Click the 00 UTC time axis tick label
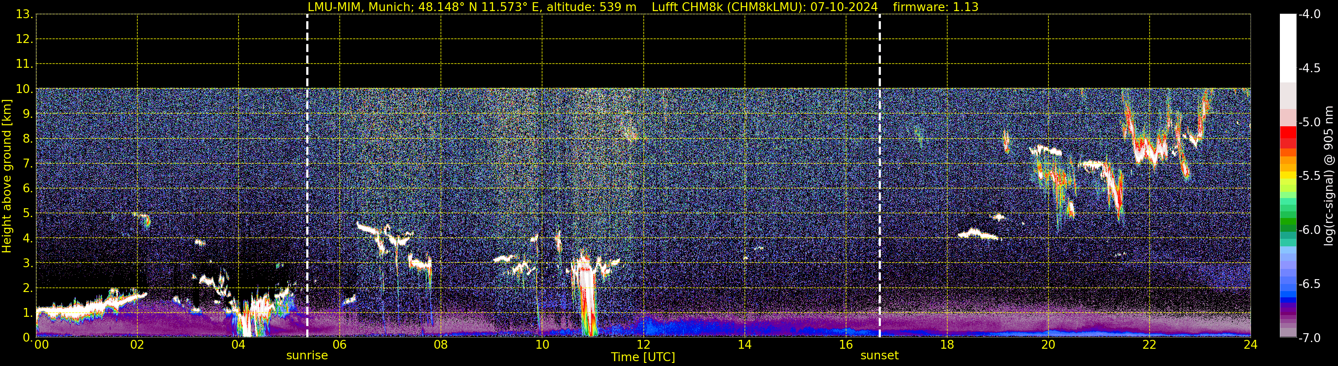 (42, 345)
